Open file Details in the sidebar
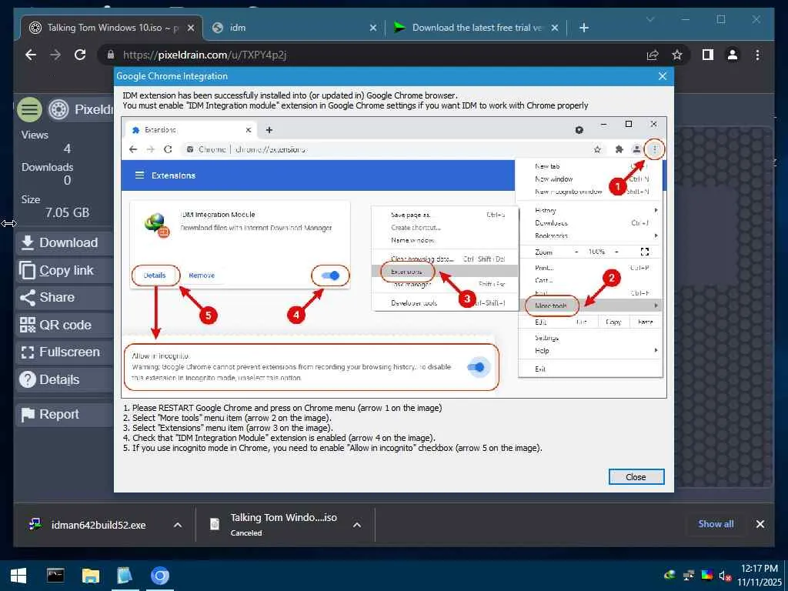Image resolution: width=788 pixels, height=591 pixels. pos(65,380)
